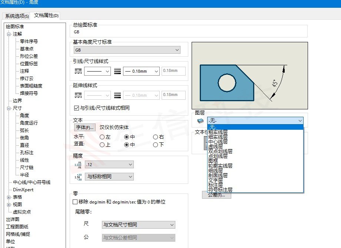Select 表面粗糙度 in settings tree
Viewport: 341px width, 248px height.
[31, 86]
